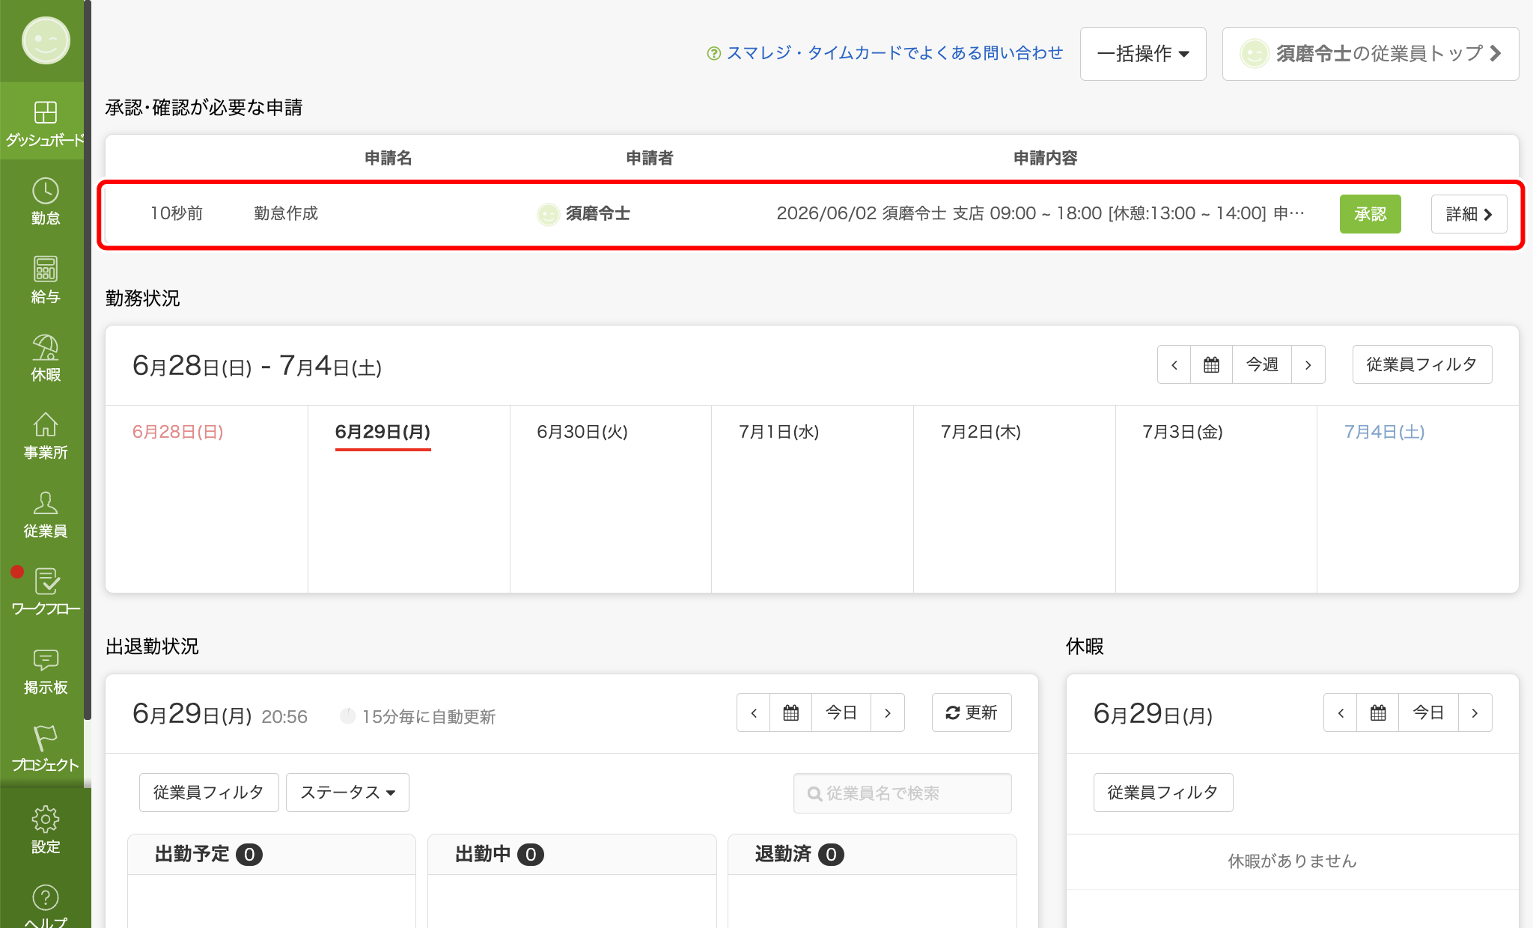Viewport: 1533px width, 928px height.
Task: Open the プロジェクト flag icon in sidebar
Action: pos(45,748)
